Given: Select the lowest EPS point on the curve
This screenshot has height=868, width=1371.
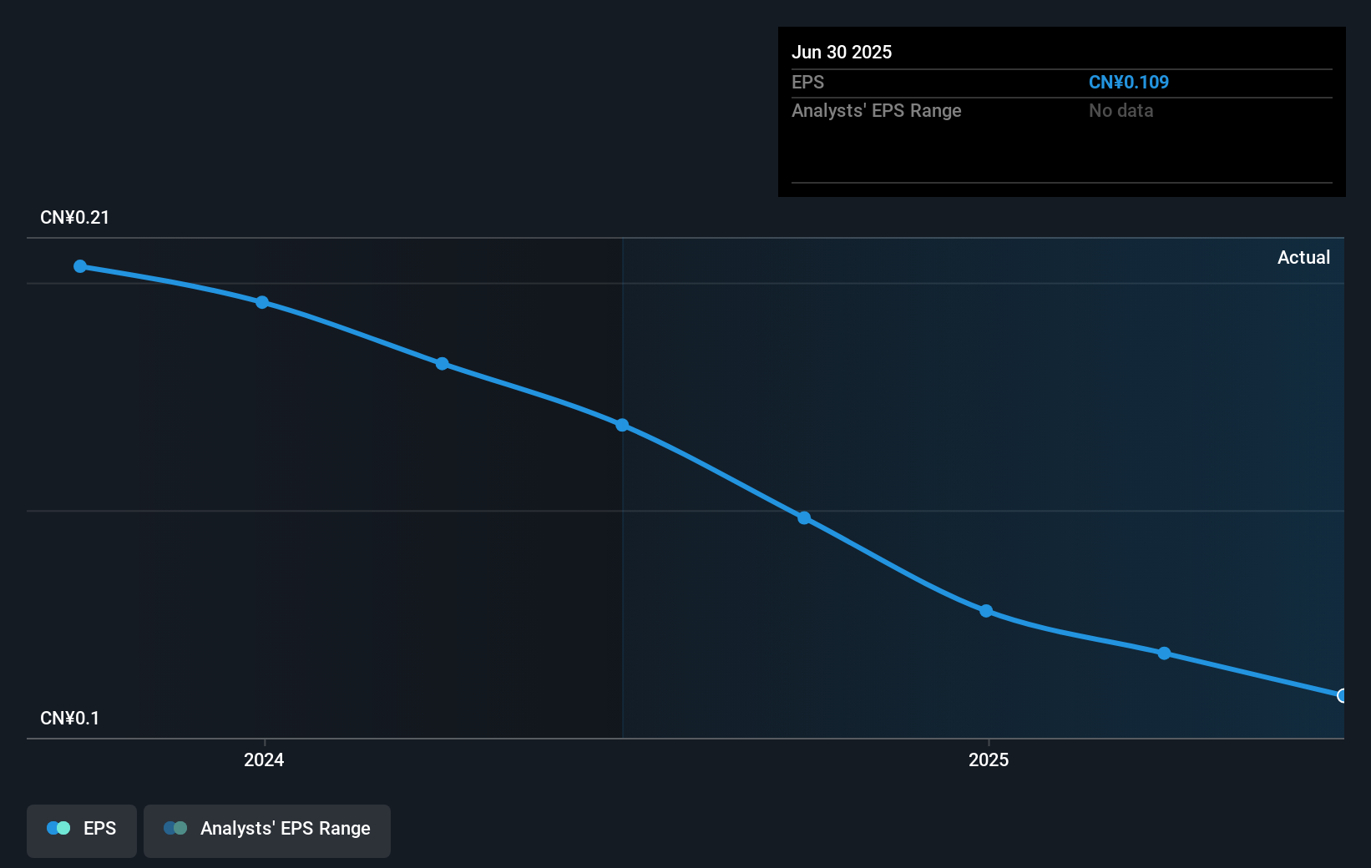Looking at the screenshot, I should [1342, 694].
